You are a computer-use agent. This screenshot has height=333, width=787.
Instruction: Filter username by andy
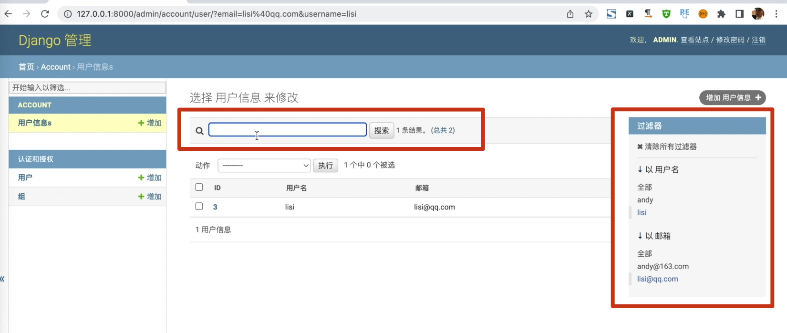tap(645, 200)
